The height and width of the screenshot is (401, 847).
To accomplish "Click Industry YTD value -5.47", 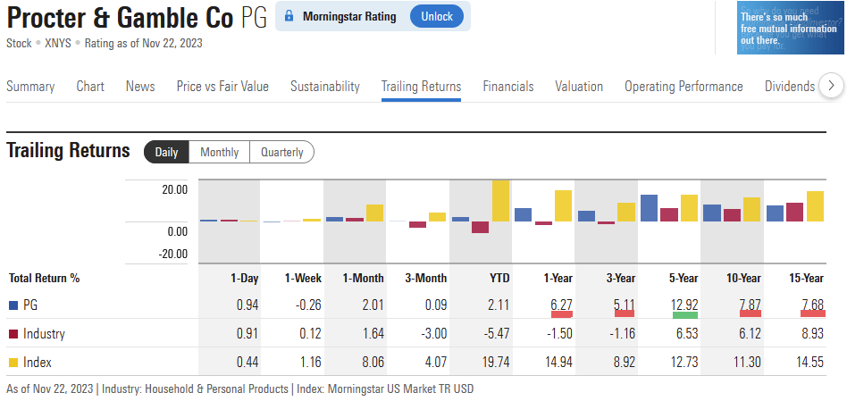I will coord(498,334).
